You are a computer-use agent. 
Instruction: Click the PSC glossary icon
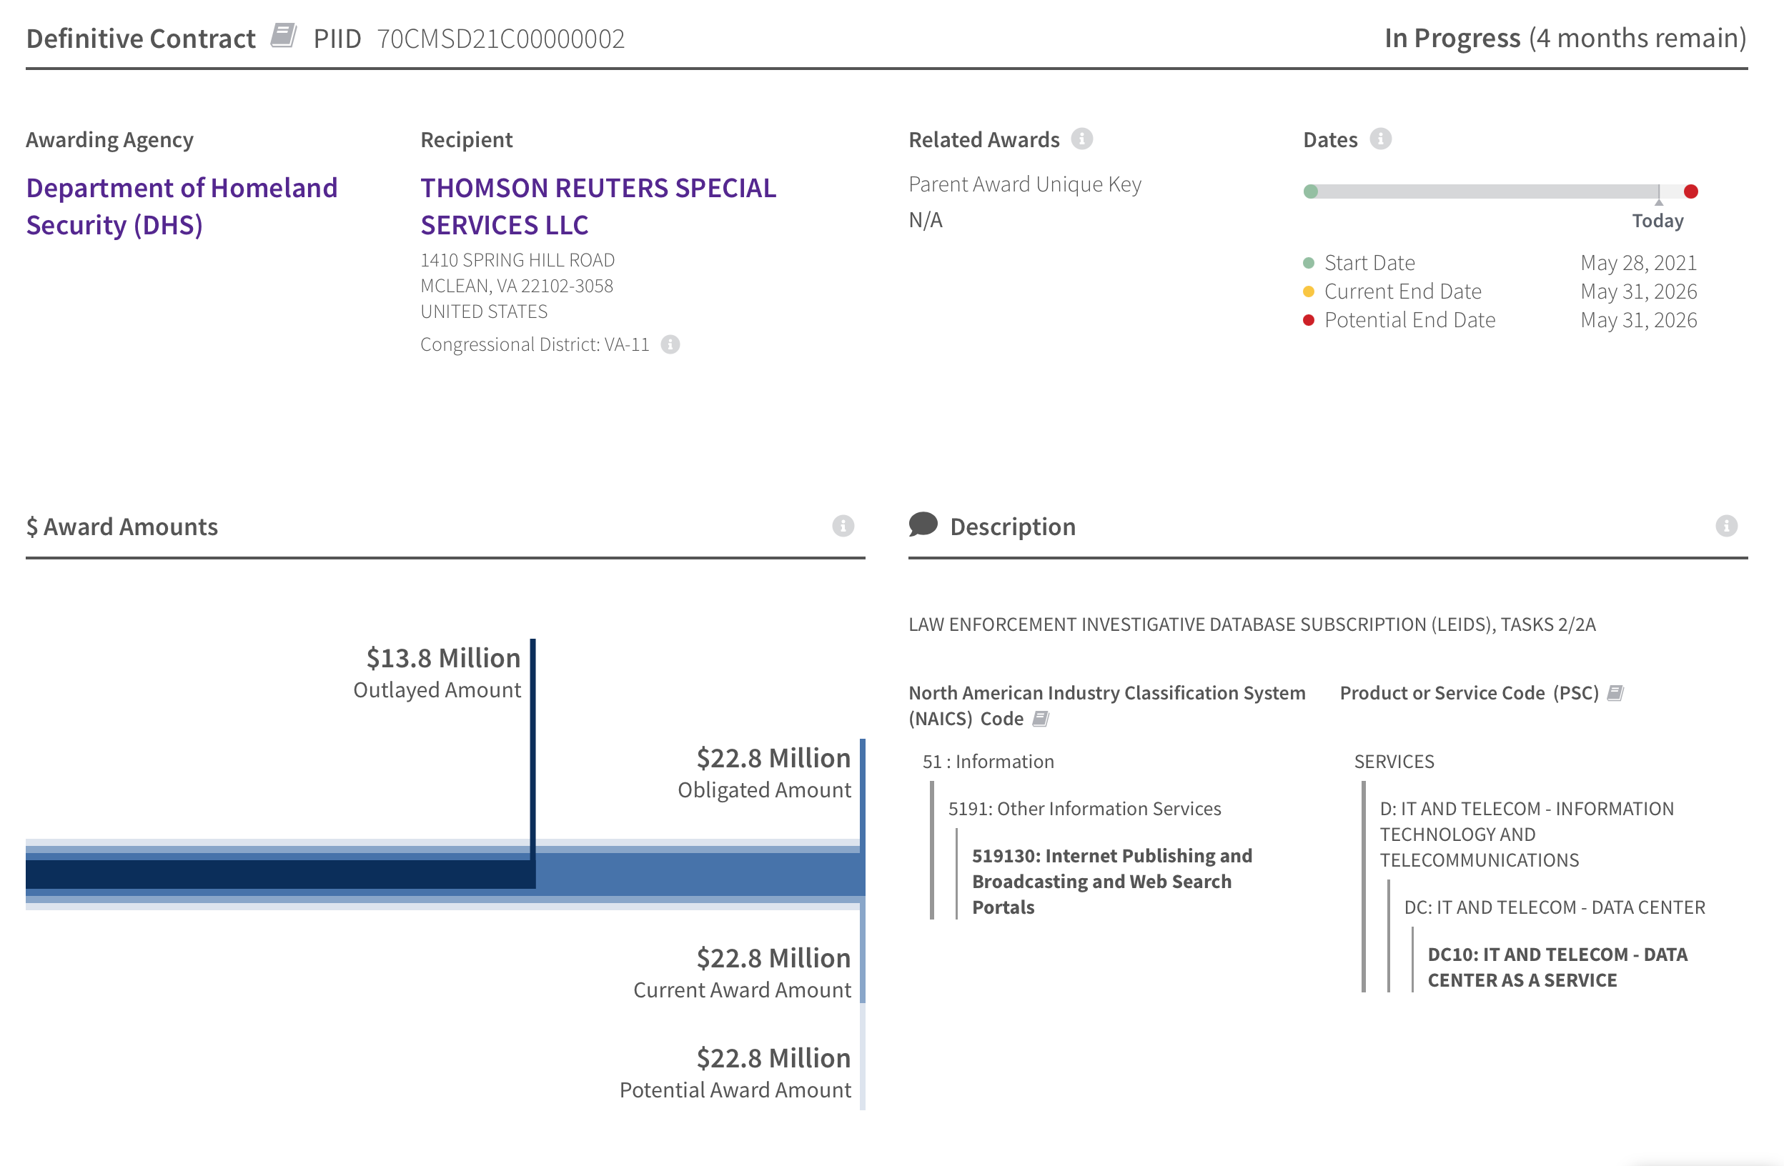(1615, 693)
